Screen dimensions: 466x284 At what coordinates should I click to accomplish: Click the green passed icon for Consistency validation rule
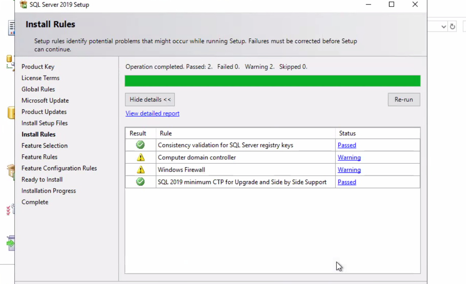click(140, 145)
